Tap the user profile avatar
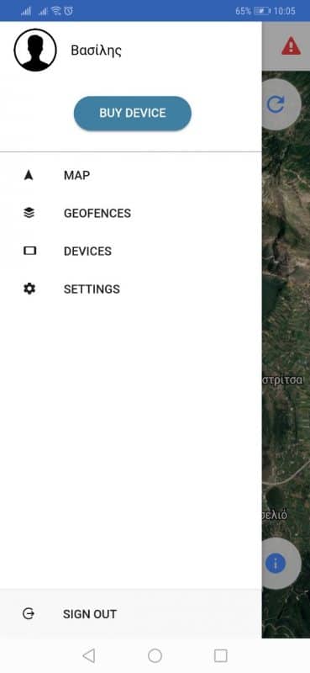The height and width of the screenshot is (673, 310). click(35, 50)
